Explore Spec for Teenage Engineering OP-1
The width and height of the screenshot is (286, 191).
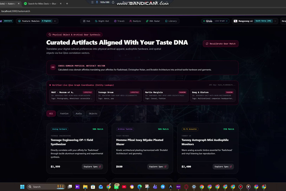92,166
